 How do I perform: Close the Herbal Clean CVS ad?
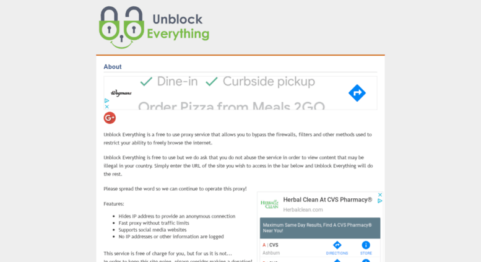(379, 195)
